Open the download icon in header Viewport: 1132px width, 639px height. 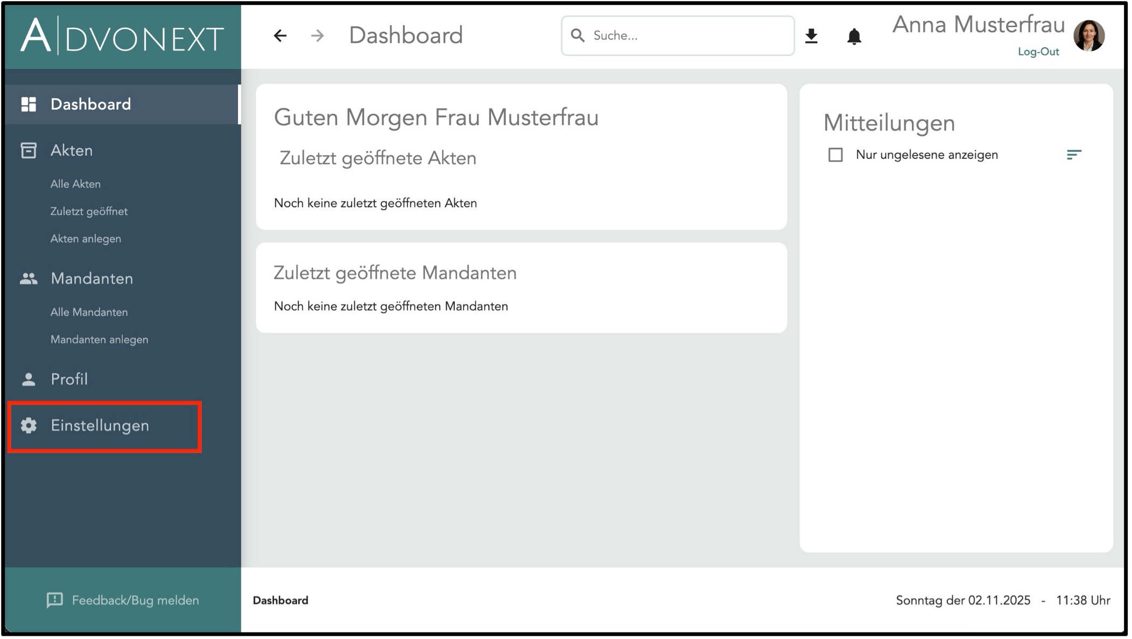(x=811, y=36)
